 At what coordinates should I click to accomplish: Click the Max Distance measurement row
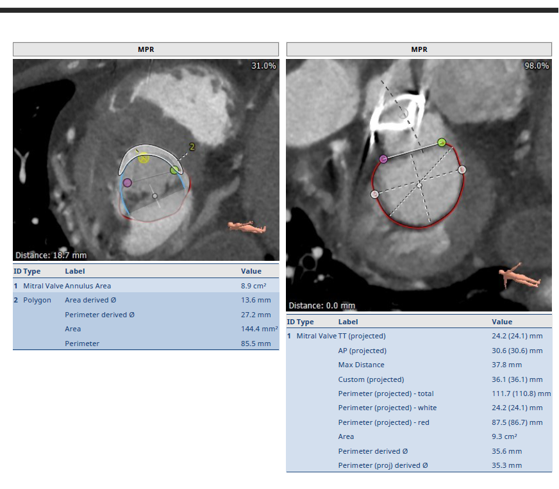(x=419, y=365)
